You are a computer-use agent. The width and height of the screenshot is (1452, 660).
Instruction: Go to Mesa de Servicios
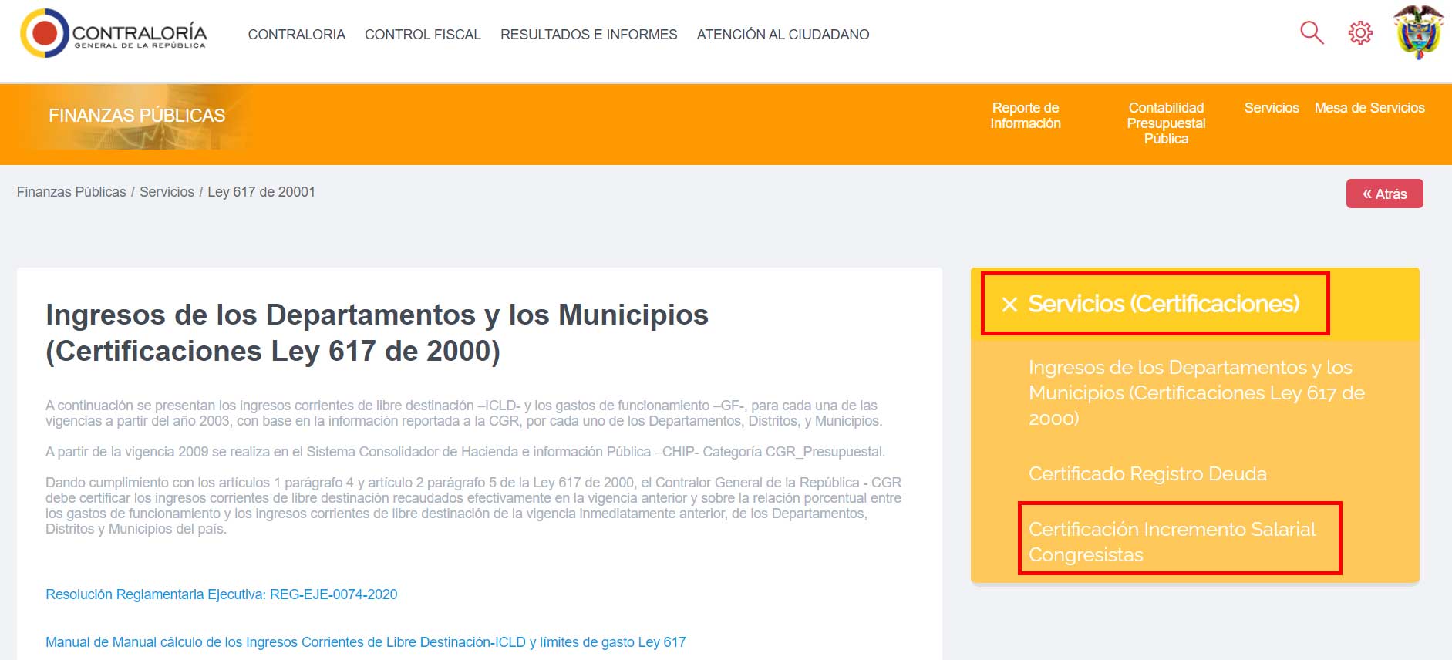coord(1369,108)
